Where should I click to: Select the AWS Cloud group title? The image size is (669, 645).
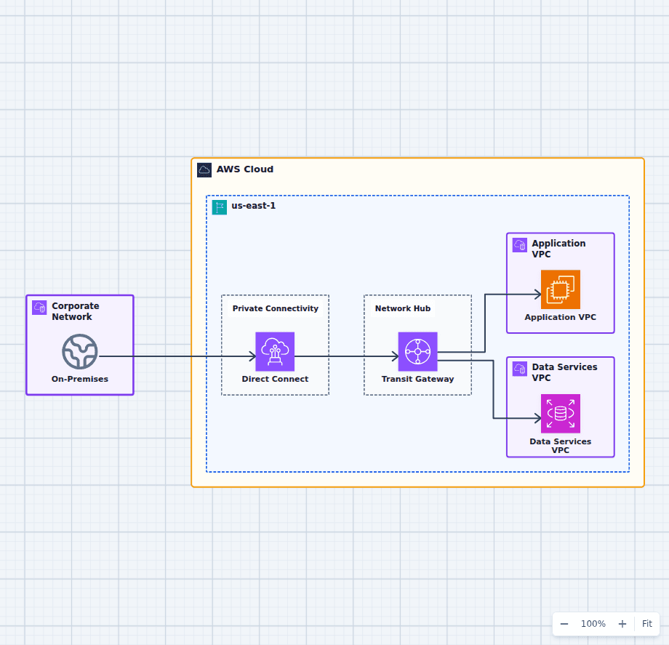point(245,169)
